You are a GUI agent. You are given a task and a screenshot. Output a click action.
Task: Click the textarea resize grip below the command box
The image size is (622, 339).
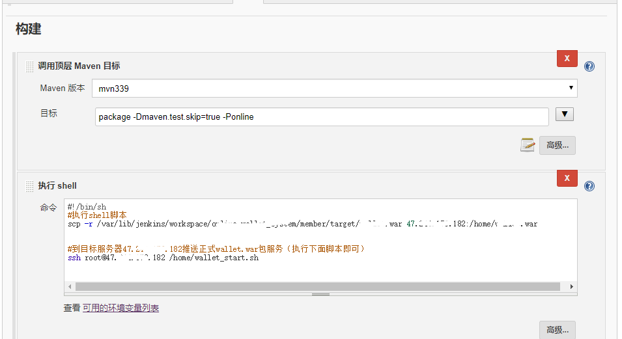point(320,294)
